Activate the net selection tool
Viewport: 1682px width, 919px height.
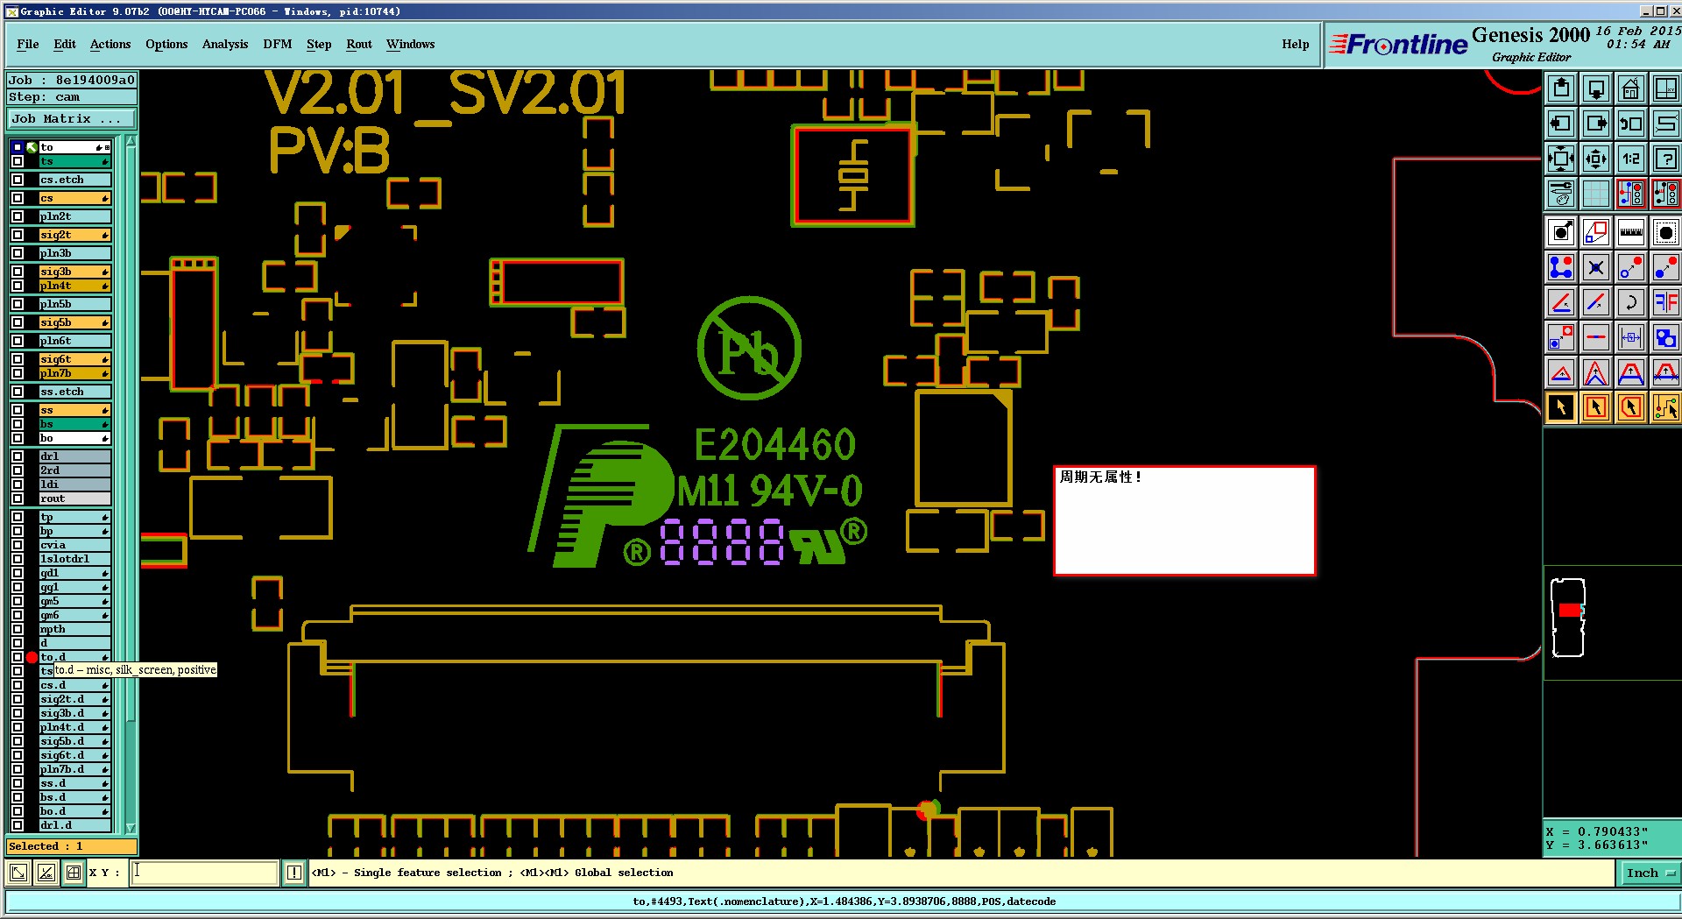[1665, 407]
